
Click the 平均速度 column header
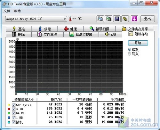coord(117,100)
